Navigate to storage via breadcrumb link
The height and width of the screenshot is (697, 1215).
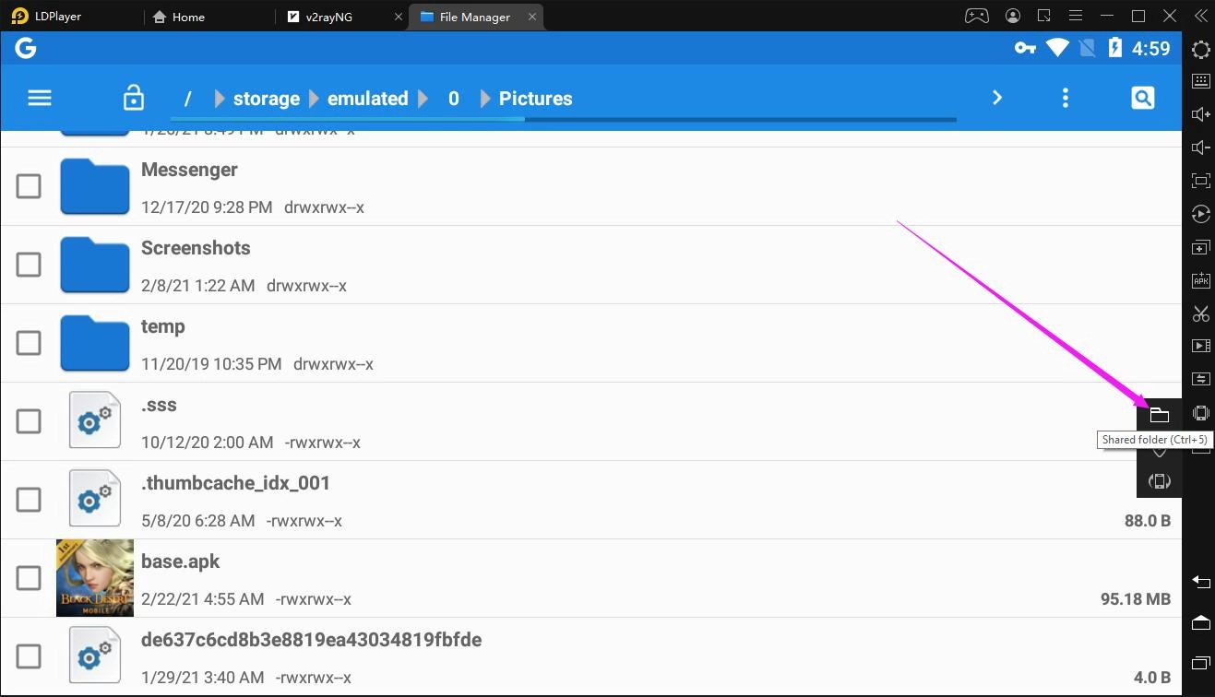[266, 98]
